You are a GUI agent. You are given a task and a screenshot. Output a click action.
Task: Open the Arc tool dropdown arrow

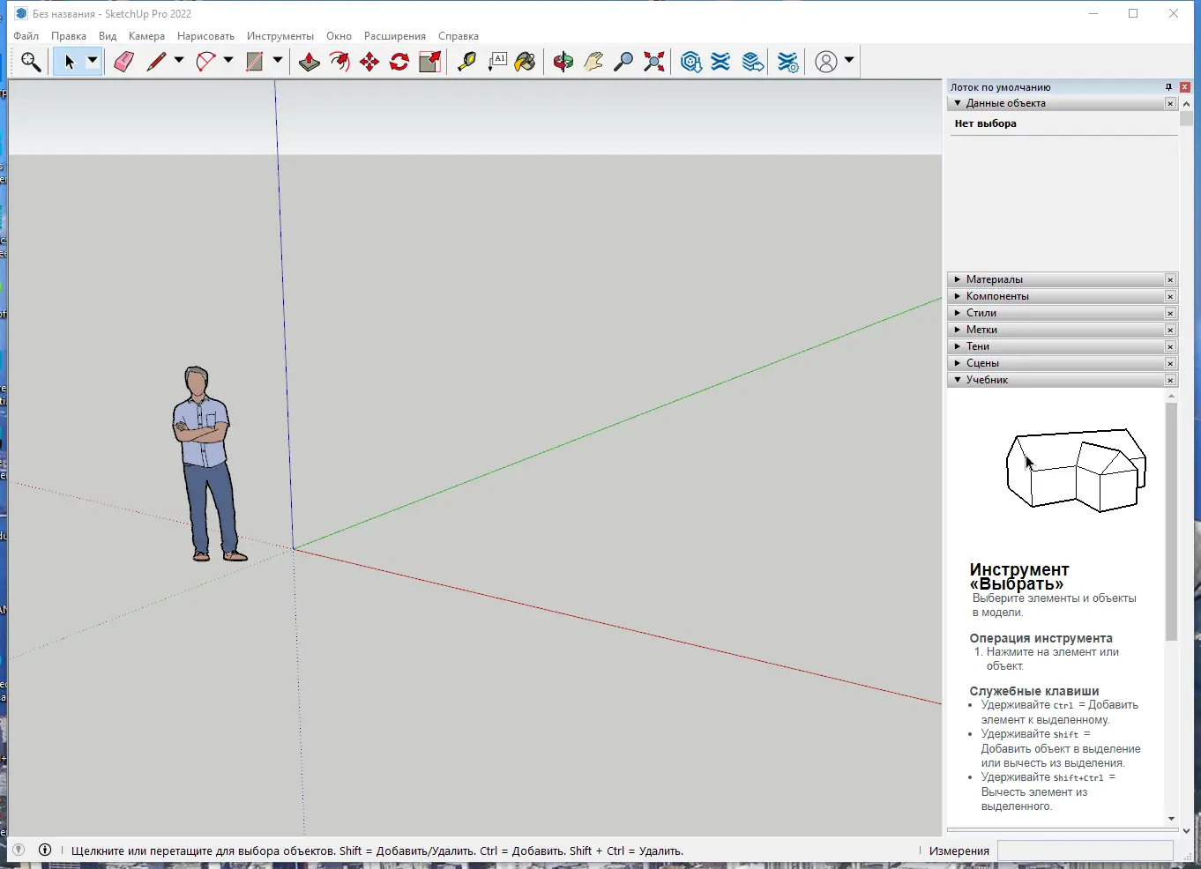228,61
